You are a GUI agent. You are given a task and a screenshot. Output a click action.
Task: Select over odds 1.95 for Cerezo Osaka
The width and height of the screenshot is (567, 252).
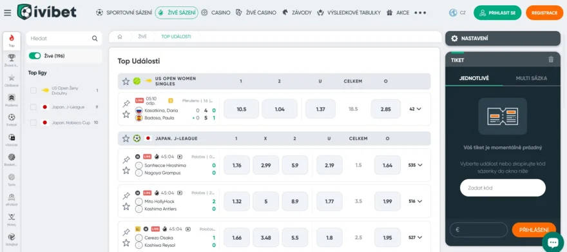point(387,238)
